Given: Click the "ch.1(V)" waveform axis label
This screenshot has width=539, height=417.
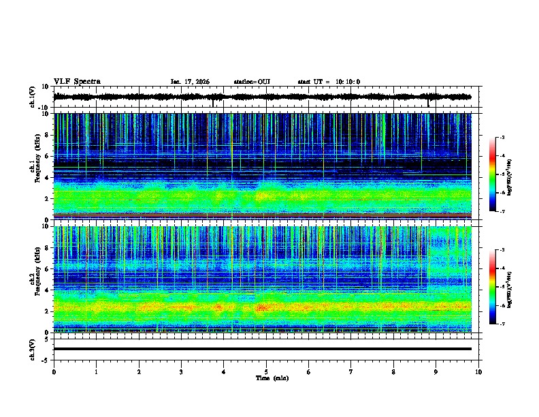Looking at the screenshot, I should [x=33, y=97].
